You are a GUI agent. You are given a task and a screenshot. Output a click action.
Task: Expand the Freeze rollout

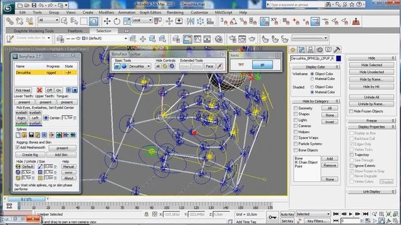(372, 121)
